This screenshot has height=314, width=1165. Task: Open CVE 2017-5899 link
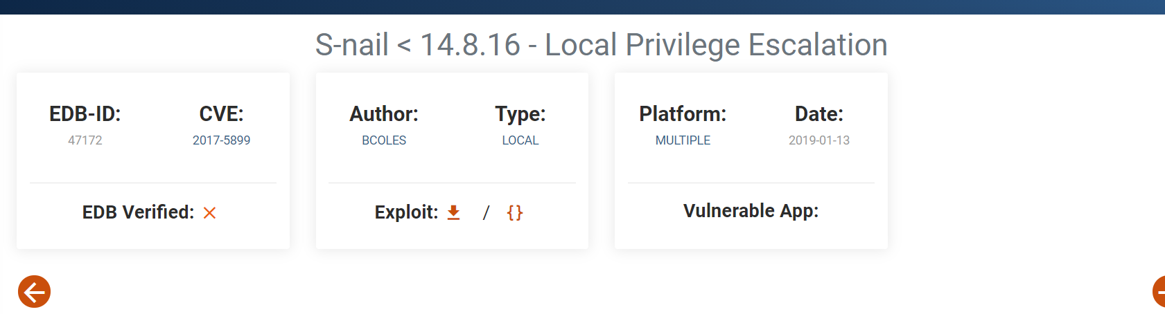pos(221,140)
